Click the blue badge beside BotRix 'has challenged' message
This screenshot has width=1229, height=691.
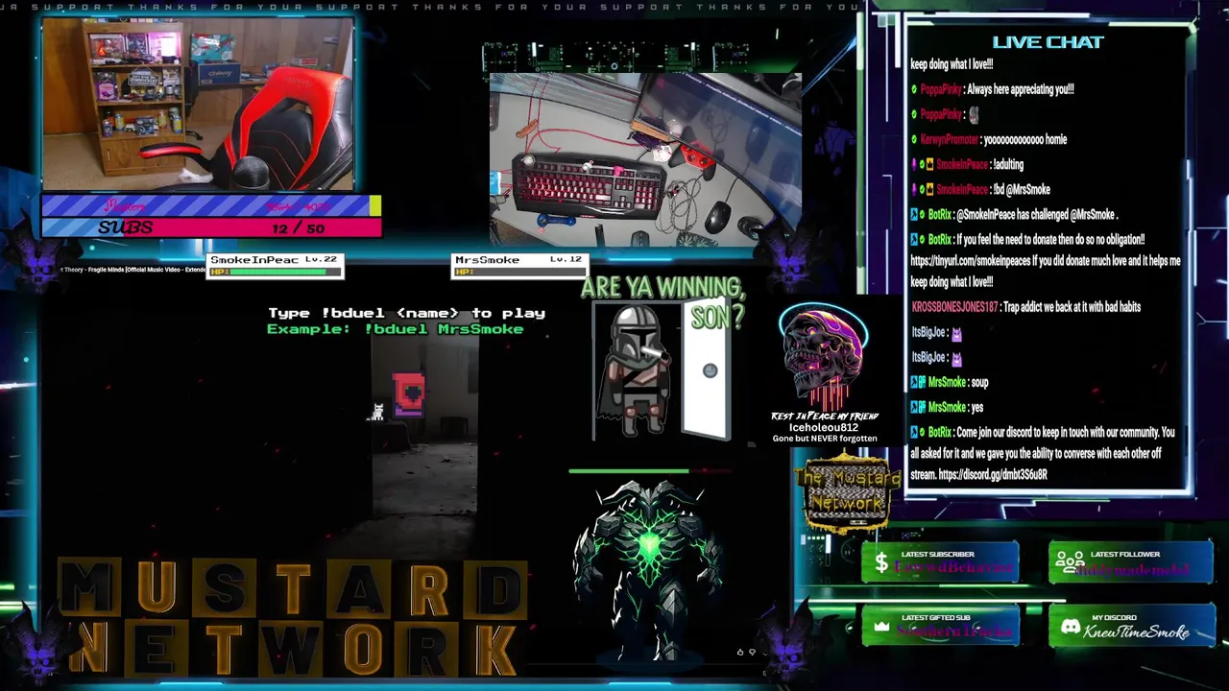915,215
